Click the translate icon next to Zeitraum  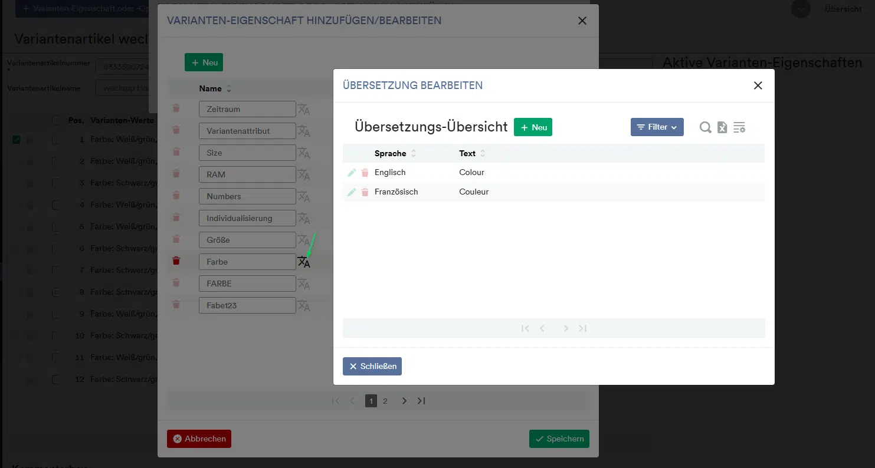[x=304, y=110]
